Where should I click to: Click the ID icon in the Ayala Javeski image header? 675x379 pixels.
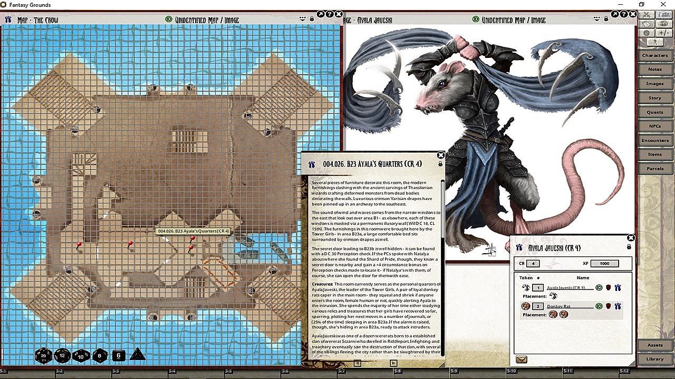pos(476,19)
